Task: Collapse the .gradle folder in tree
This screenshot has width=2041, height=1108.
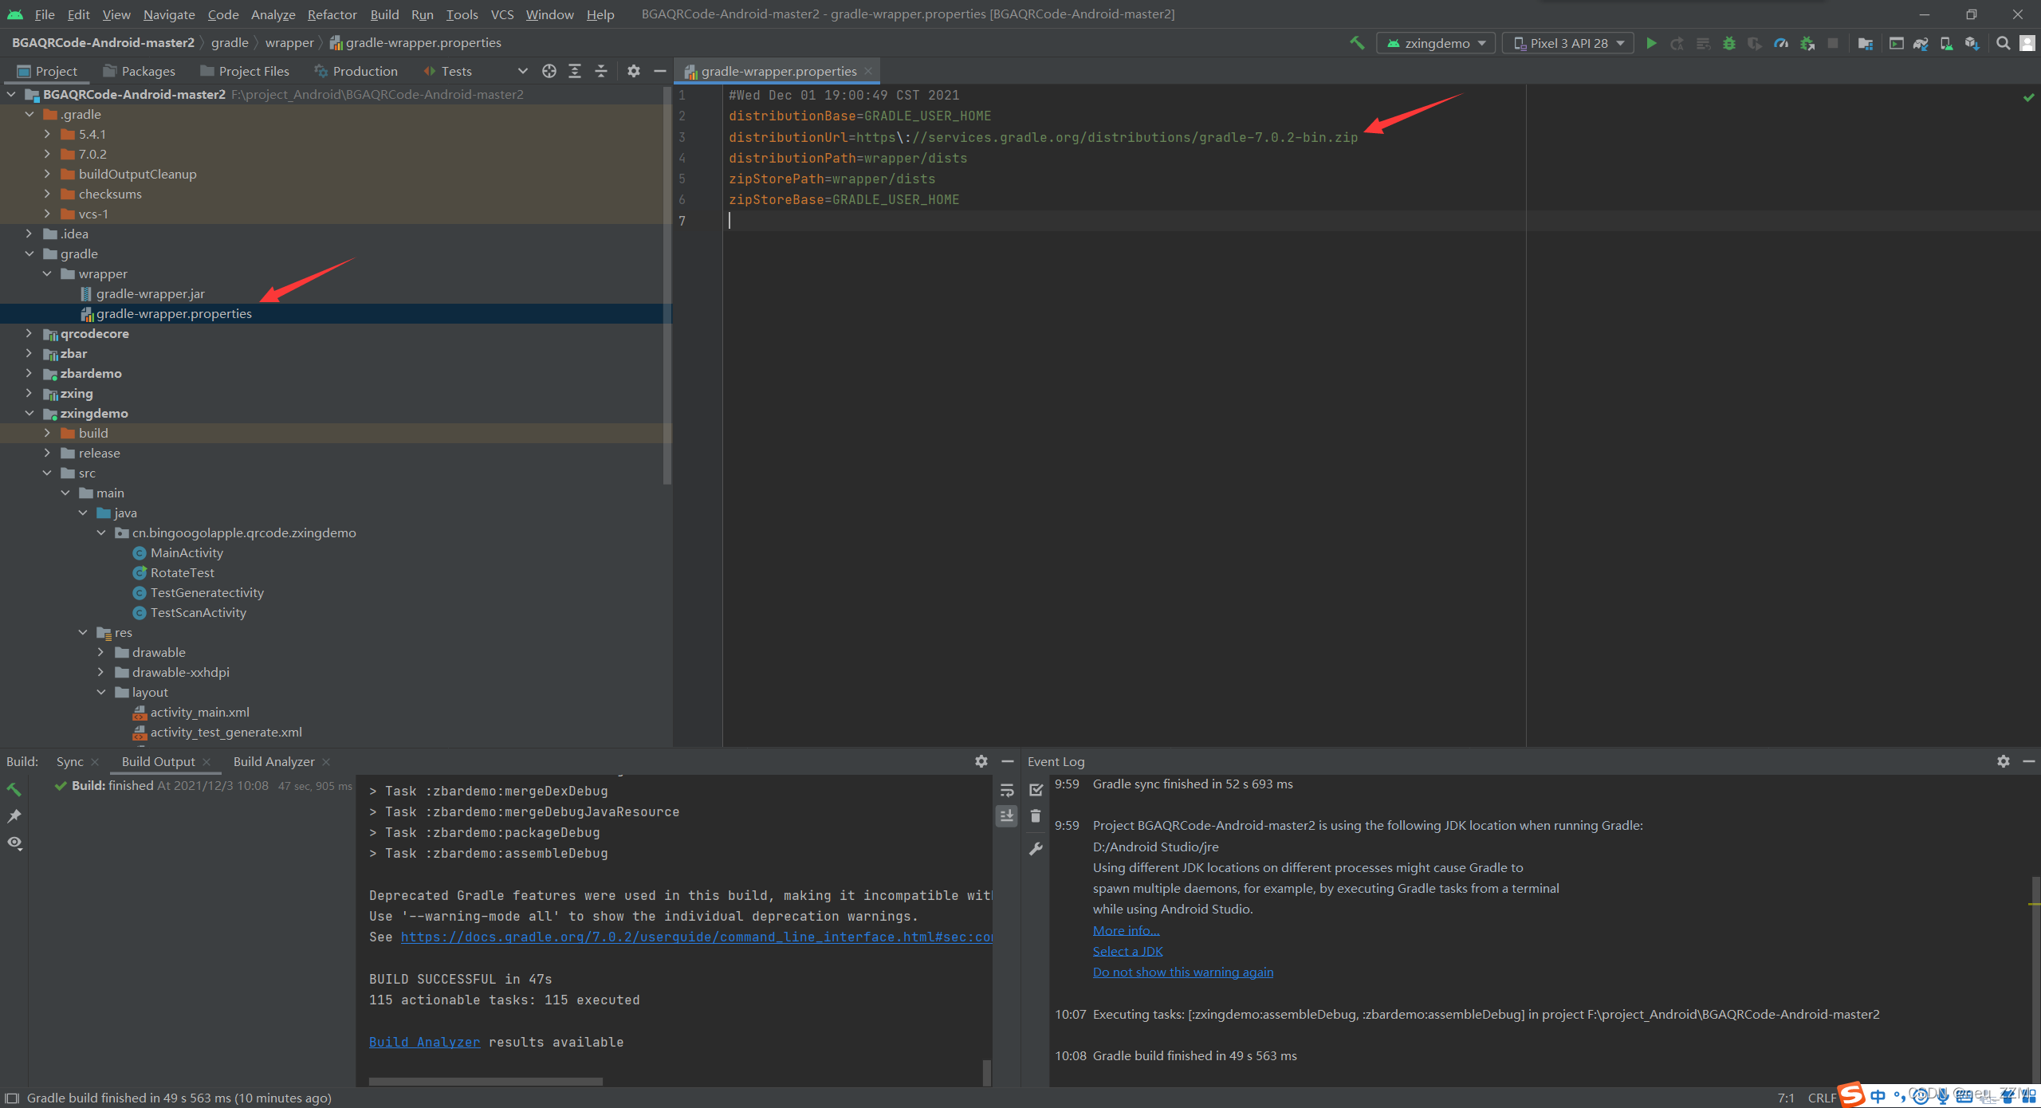Action: 29,114
